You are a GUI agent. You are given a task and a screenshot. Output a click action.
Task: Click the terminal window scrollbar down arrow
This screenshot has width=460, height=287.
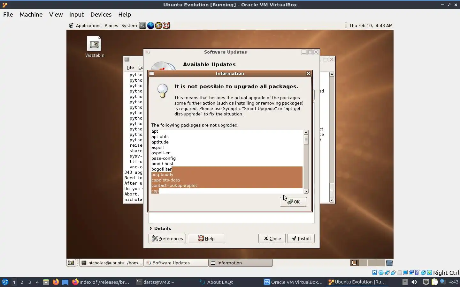tap(332, 200)
